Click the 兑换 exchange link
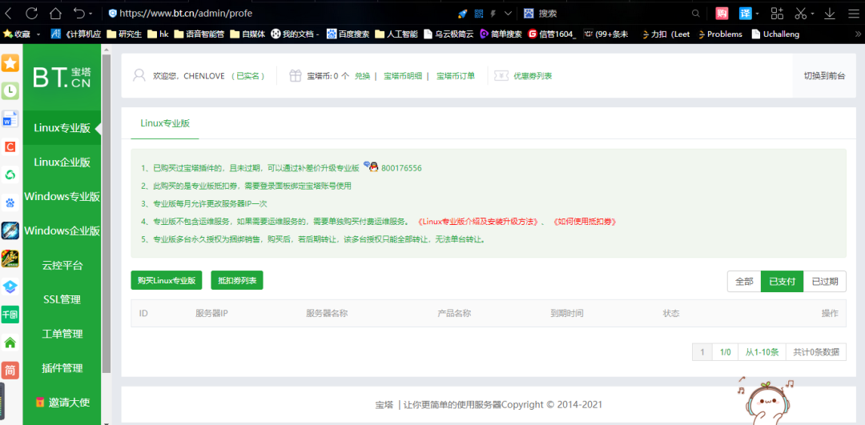Image resolution: width=865 pixels, height=425 pixels. pyautogui.click(x=363, y=75)
